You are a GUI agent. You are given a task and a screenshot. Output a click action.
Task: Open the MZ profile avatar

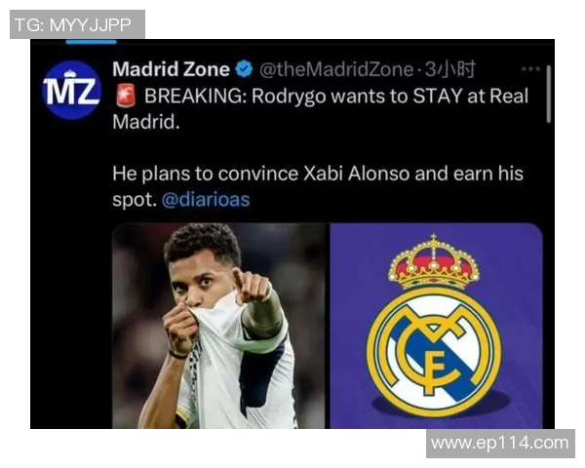pyautogui.click(x=71, y=90)
